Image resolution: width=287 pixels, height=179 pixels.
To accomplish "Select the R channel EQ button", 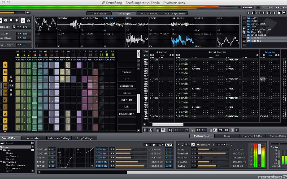I will 154,145.
